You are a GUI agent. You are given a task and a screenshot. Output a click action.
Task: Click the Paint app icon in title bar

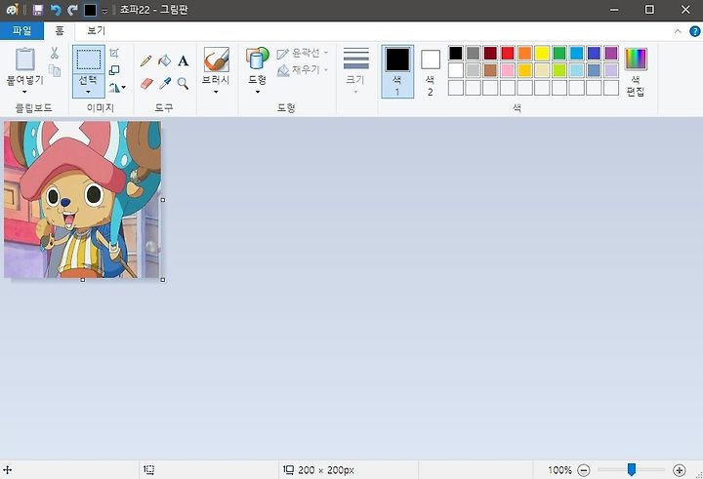click(x=13, y=10)
